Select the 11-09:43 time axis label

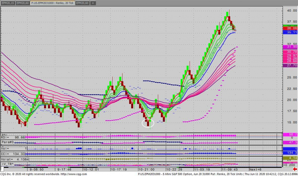[230, 169]
